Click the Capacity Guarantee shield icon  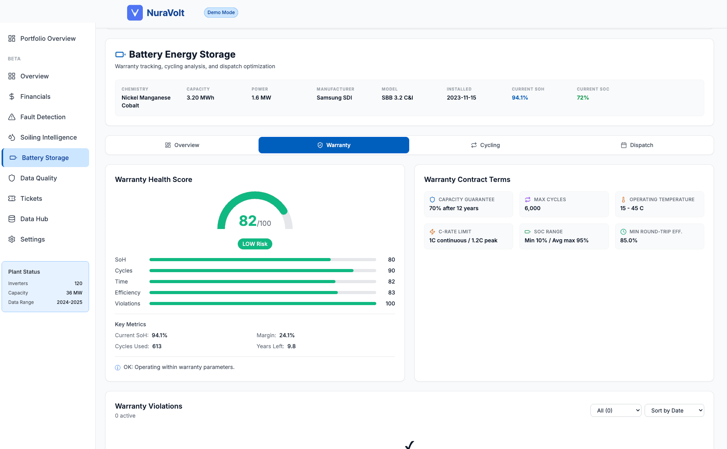(432, 200)
